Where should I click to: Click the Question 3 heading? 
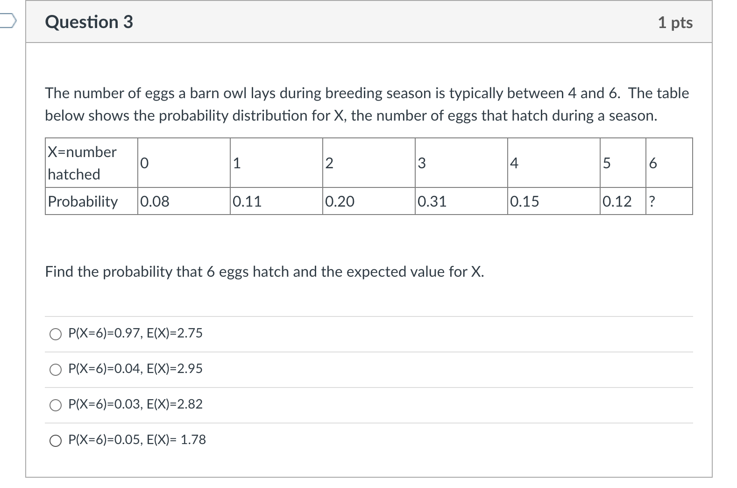pyautogui.click(x=89, y=22)
